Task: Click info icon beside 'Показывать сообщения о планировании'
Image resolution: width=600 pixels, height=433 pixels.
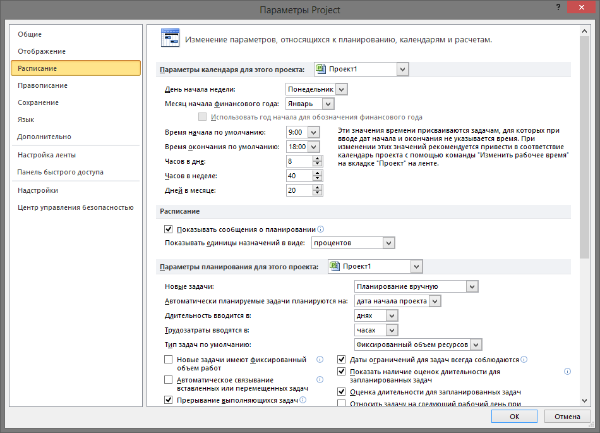Action: [321, 229]
